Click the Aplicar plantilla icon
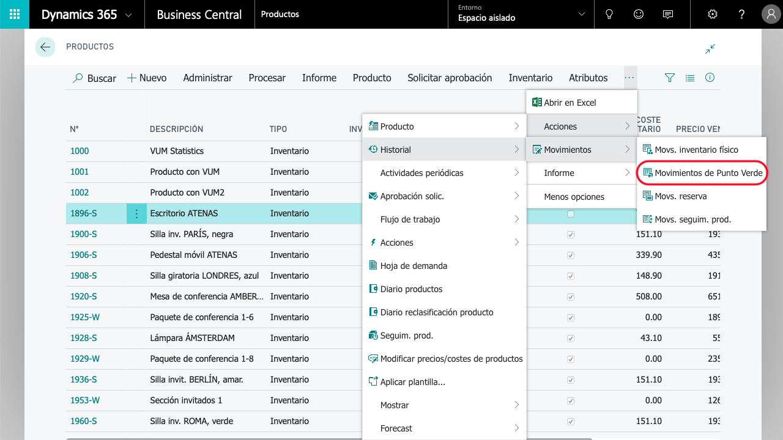The image size is (783, 440). 373,382
